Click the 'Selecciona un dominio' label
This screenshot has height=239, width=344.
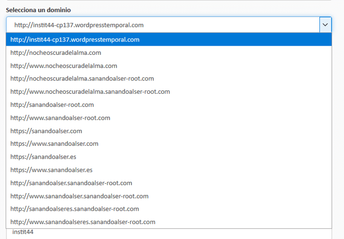point(38,10)
